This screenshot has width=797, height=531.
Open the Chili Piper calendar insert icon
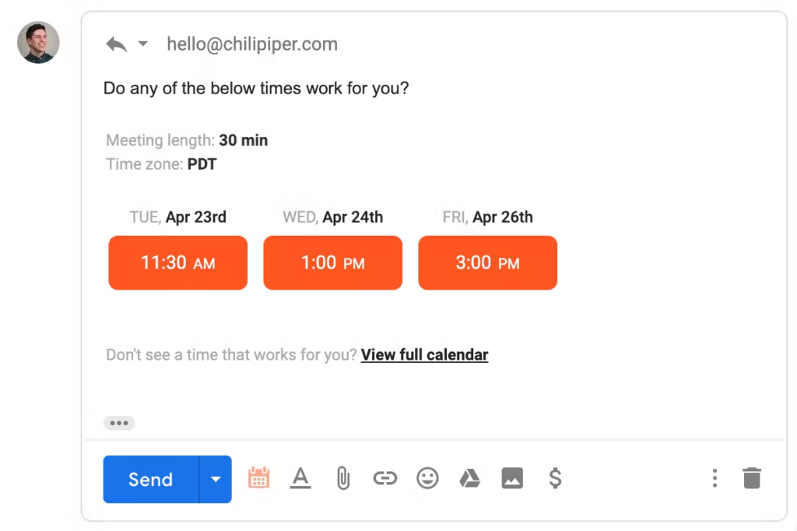tap(258, 478)
